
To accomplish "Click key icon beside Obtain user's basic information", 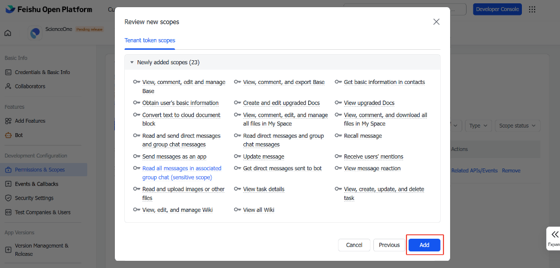I will click(x=136, y=103).
